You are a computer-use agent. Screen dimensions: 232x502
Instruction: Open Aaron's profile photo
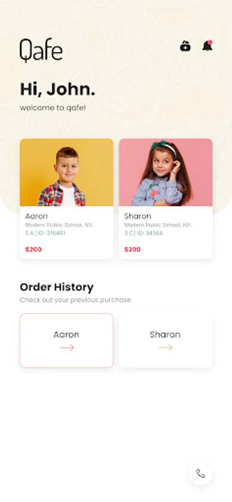tap(66, 172)
